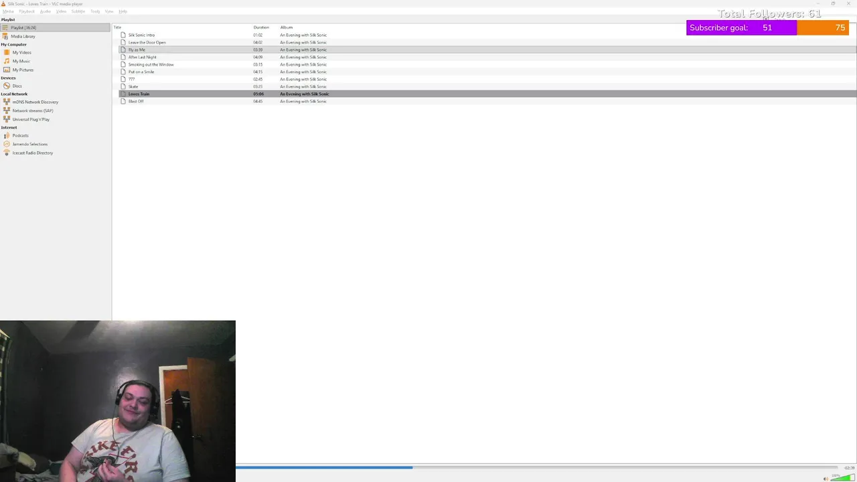The image size is (857, 482).
Task: Open the Media menu
Action: pos(8,11)
